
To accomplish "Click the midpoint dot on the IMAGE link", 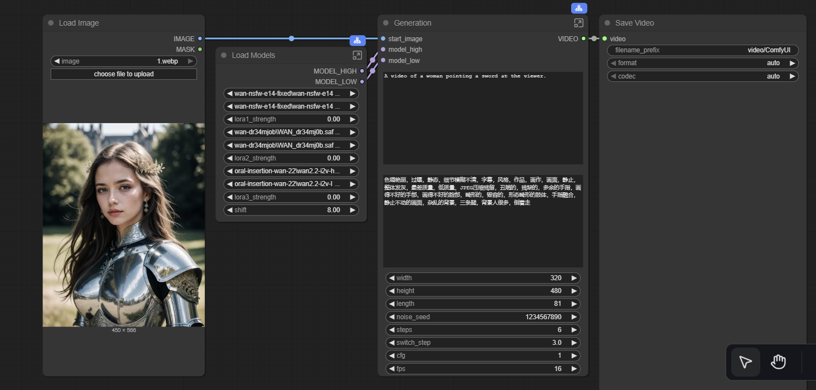I will click(x=291, y=38).
